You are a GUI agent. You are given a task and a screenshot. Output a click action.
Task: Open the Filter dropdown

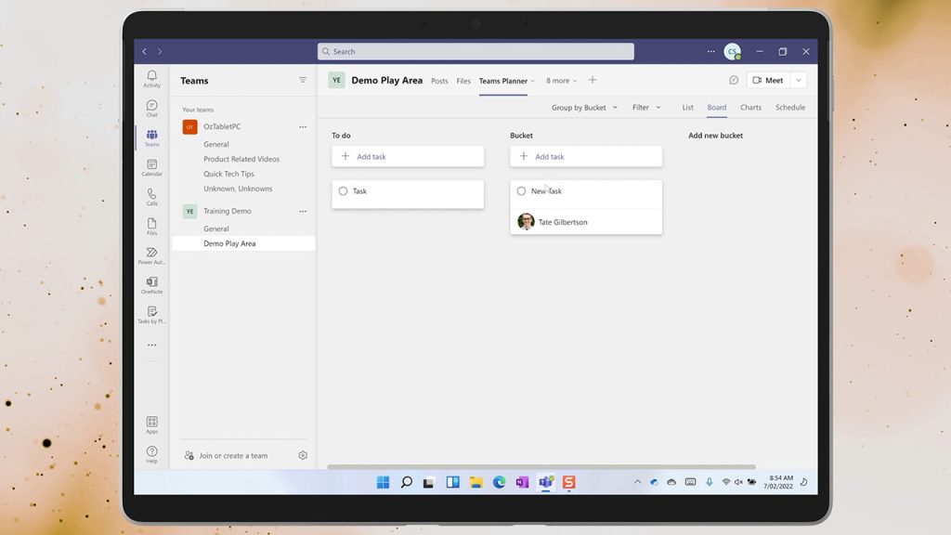click(646, 108)
